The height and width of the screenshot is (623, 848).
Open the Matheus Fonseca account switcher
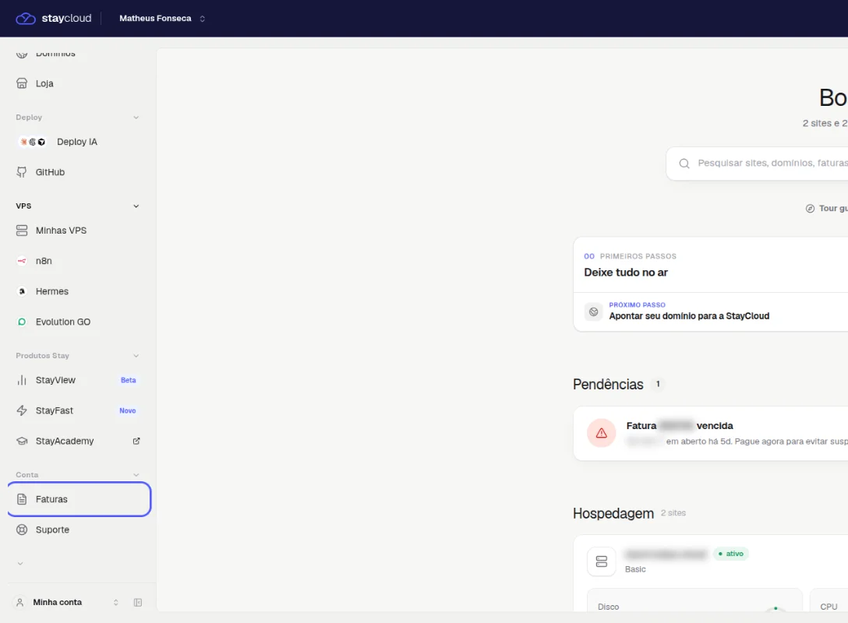(162, 19)
